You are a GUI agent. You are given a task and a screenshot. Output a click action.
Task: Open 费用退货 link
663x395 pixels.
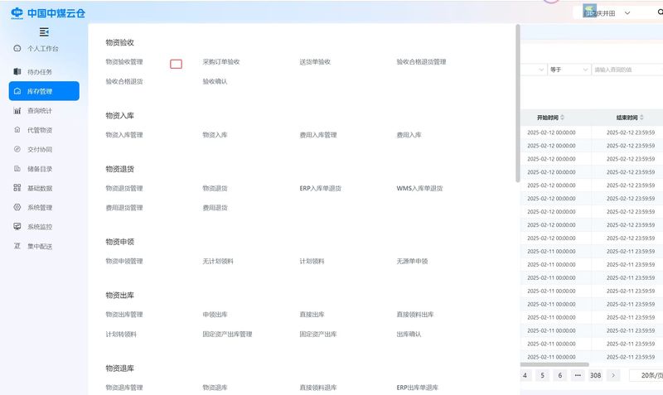(215, 207)
